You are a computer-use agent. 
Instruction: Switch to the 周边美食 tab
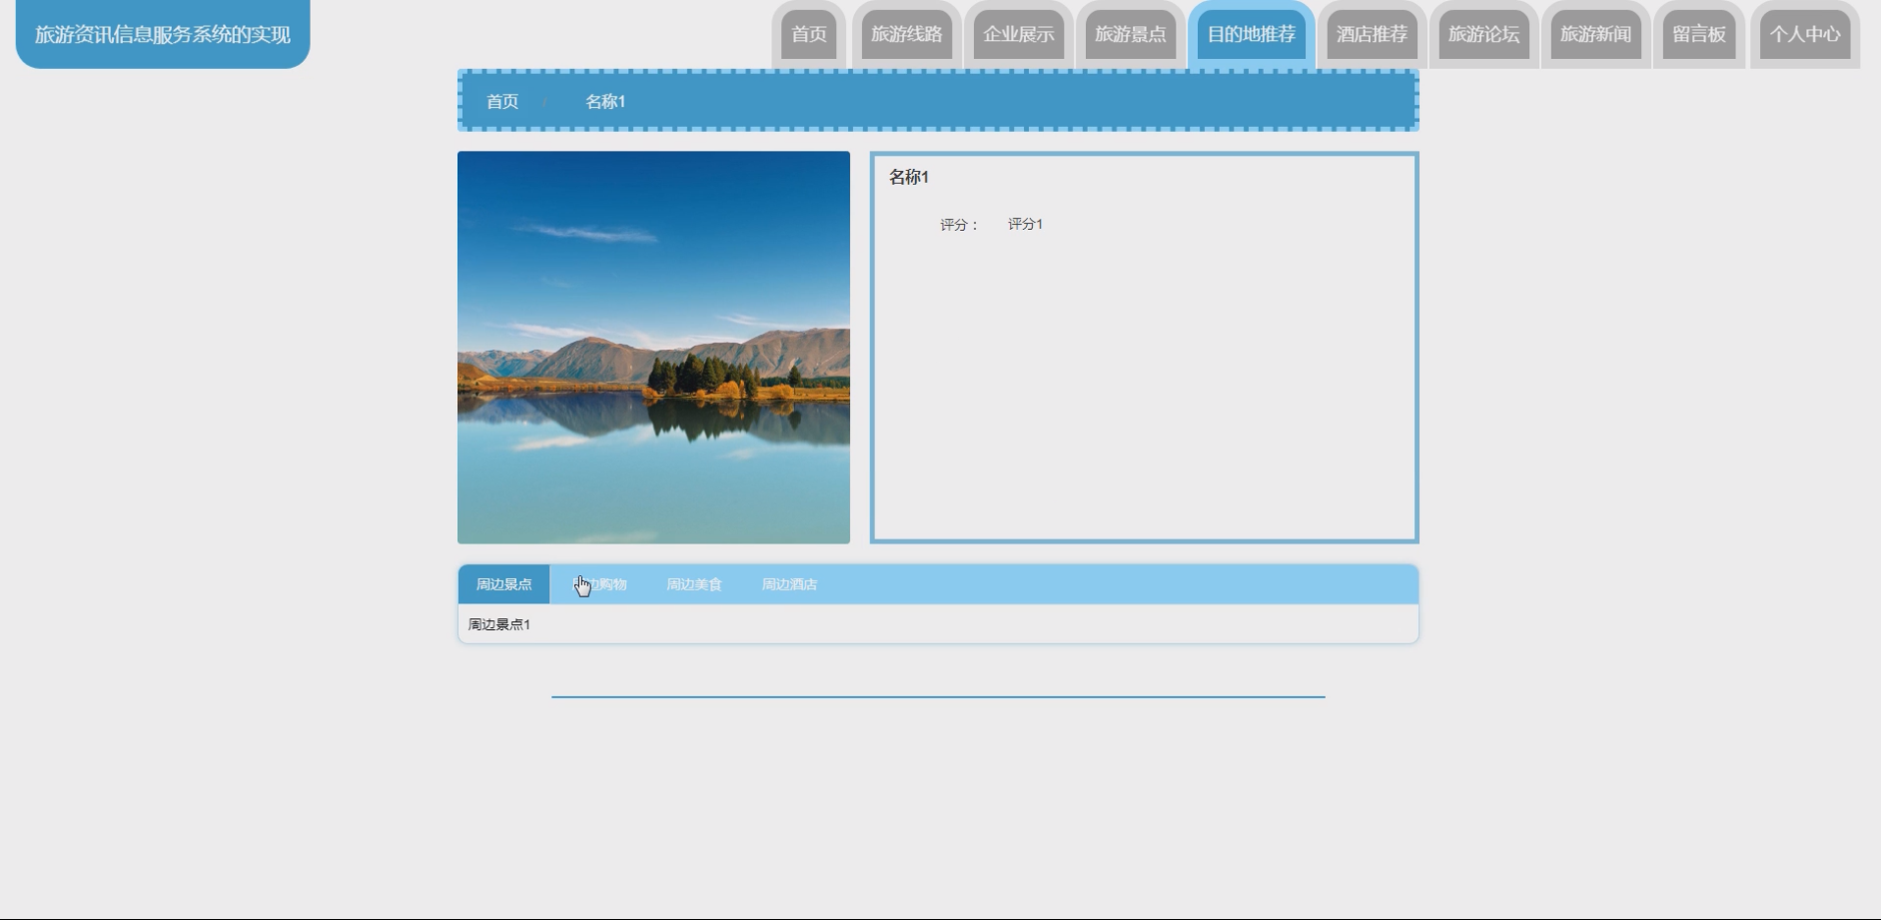pos(694,584)
